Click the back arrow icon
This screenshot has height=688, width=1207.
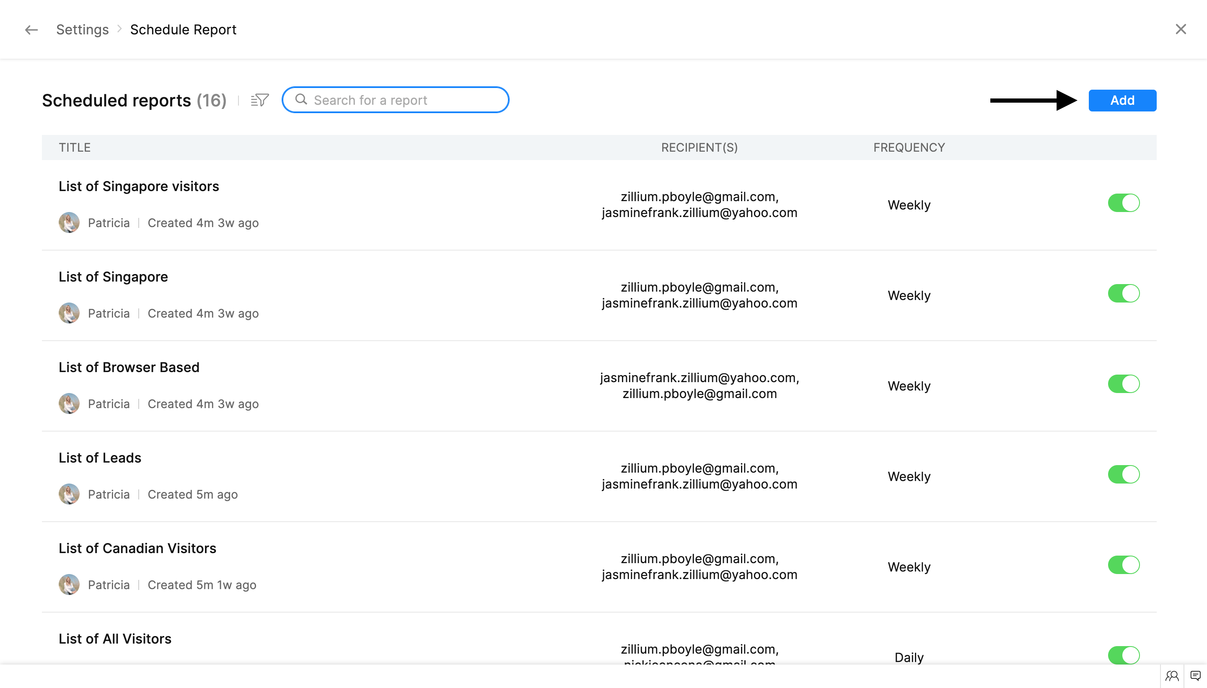(31, 30)
